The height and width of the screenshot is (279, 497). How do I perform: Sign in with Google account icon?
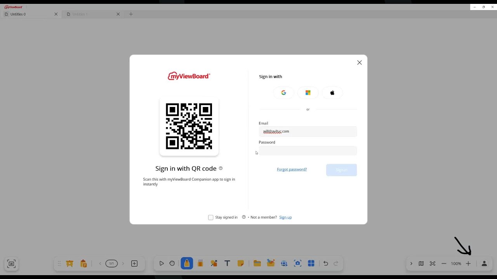(284, 93)
